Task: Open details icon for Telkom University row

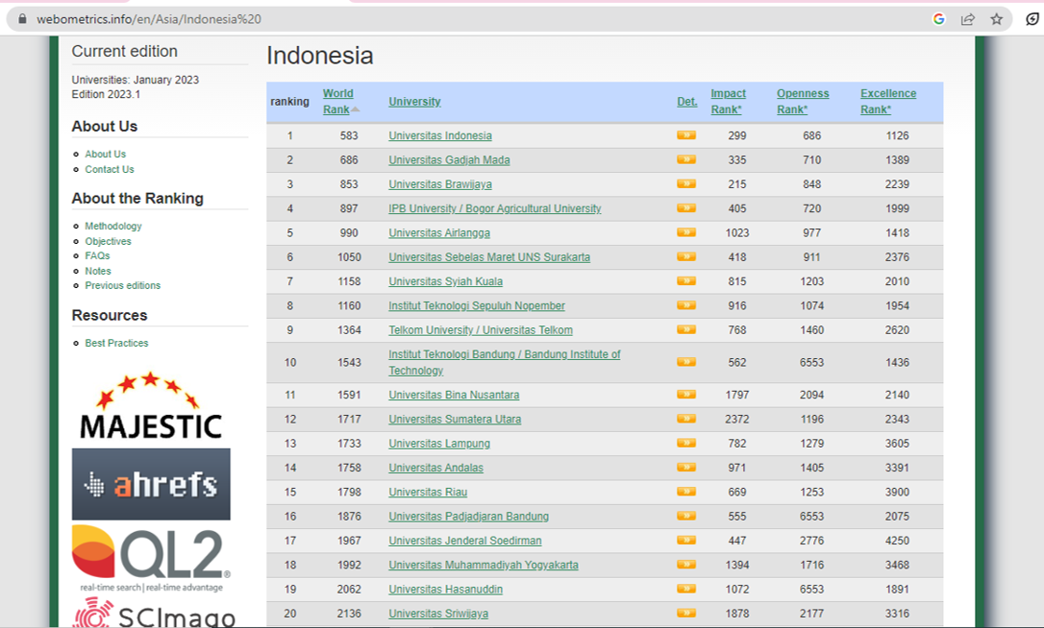Action: pos(685,329)
